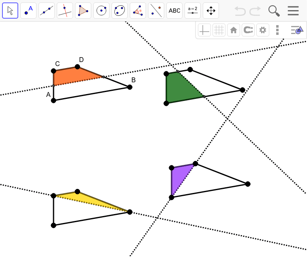307x257 pixels.
Task: Pick the Angle measurement tool
Action: pyautogui.click(x=138, y=11)
